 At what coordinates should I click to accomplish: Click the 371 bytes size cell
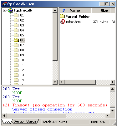coord(100,22)
